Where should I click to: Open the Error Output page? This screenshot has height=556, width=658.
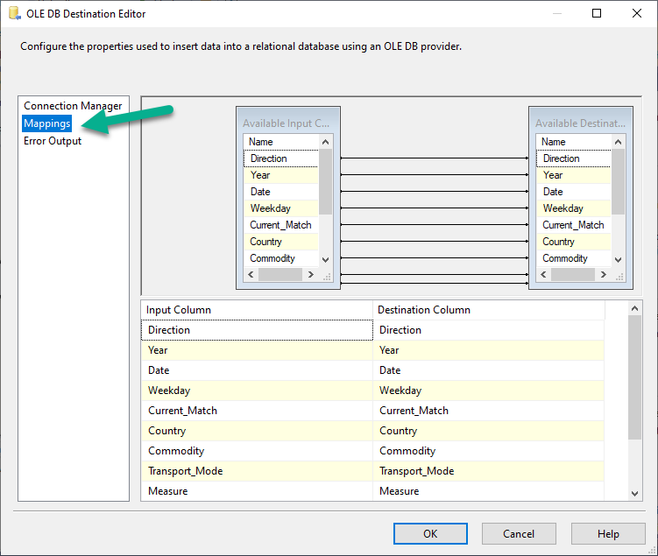pyautogui.click(x=53, y=141)
